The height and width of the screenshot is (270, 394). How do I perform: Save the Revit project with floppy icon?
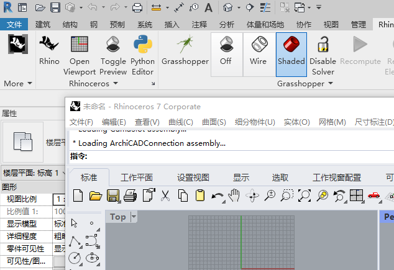[x=55, y=7]
